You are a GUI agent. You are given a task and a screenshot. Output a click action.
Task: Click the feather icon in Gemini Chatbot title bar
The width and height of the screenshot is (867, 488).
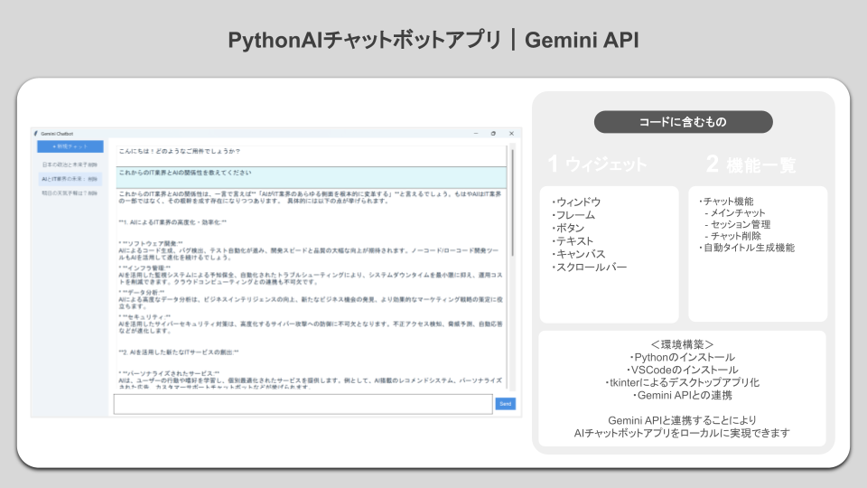point(36,134)
